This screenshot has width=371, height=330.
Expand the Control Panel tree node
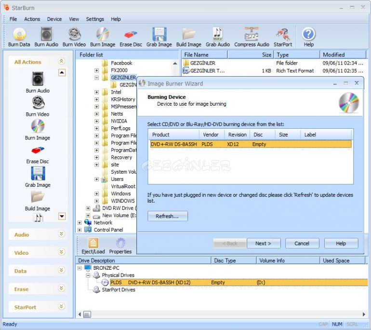pyautogui.click(x=79, y=230)
